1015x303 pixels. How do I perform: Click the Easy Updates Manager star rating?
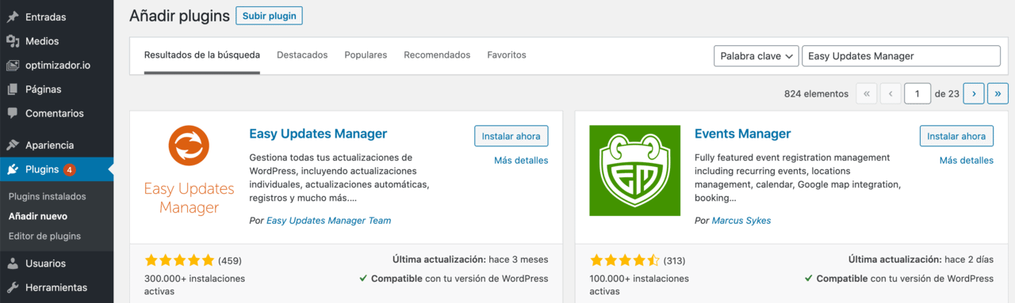pos(180,259)
